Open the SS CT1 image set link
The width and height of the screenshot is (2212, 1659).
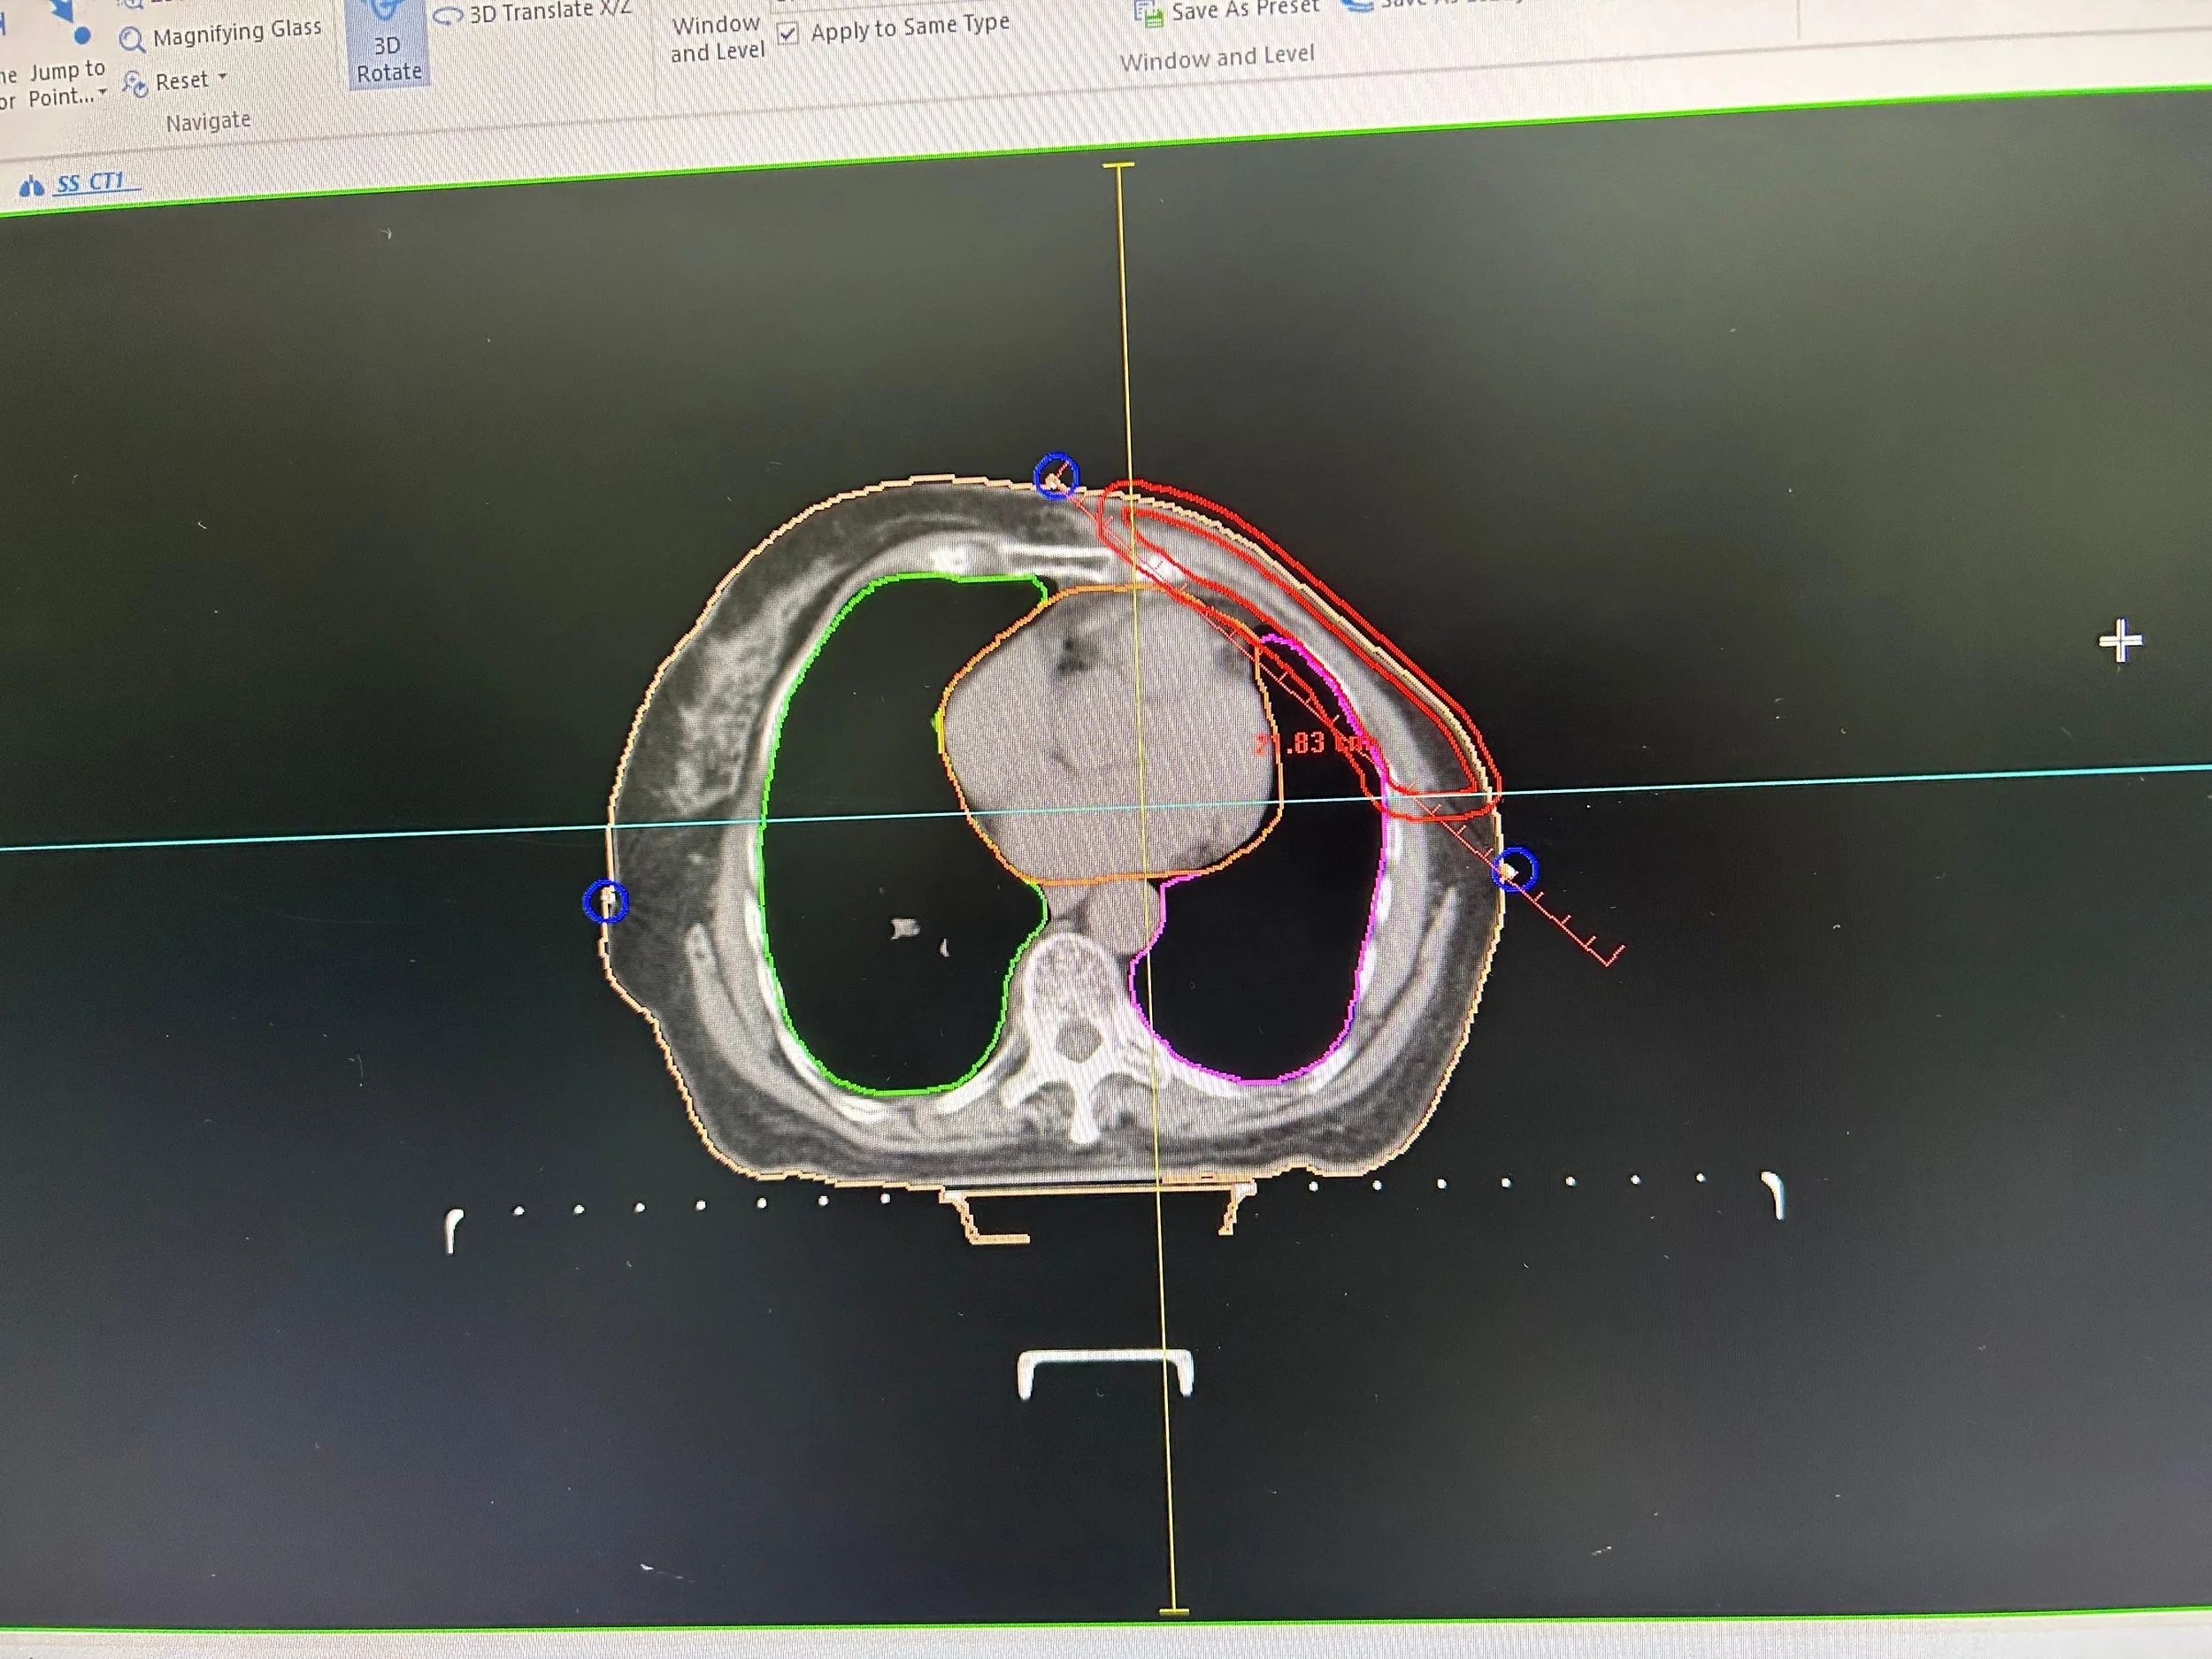pyautogui.click(x=91, y=183)
